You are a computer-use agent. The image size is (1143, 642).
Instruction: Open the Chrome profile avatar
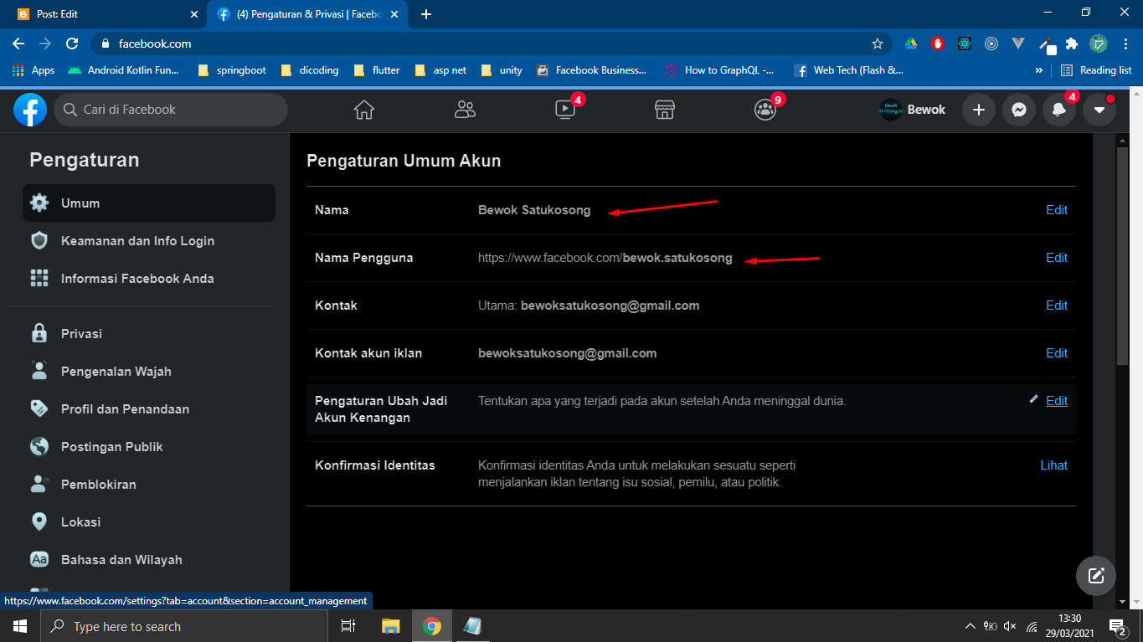point(1099,44)
